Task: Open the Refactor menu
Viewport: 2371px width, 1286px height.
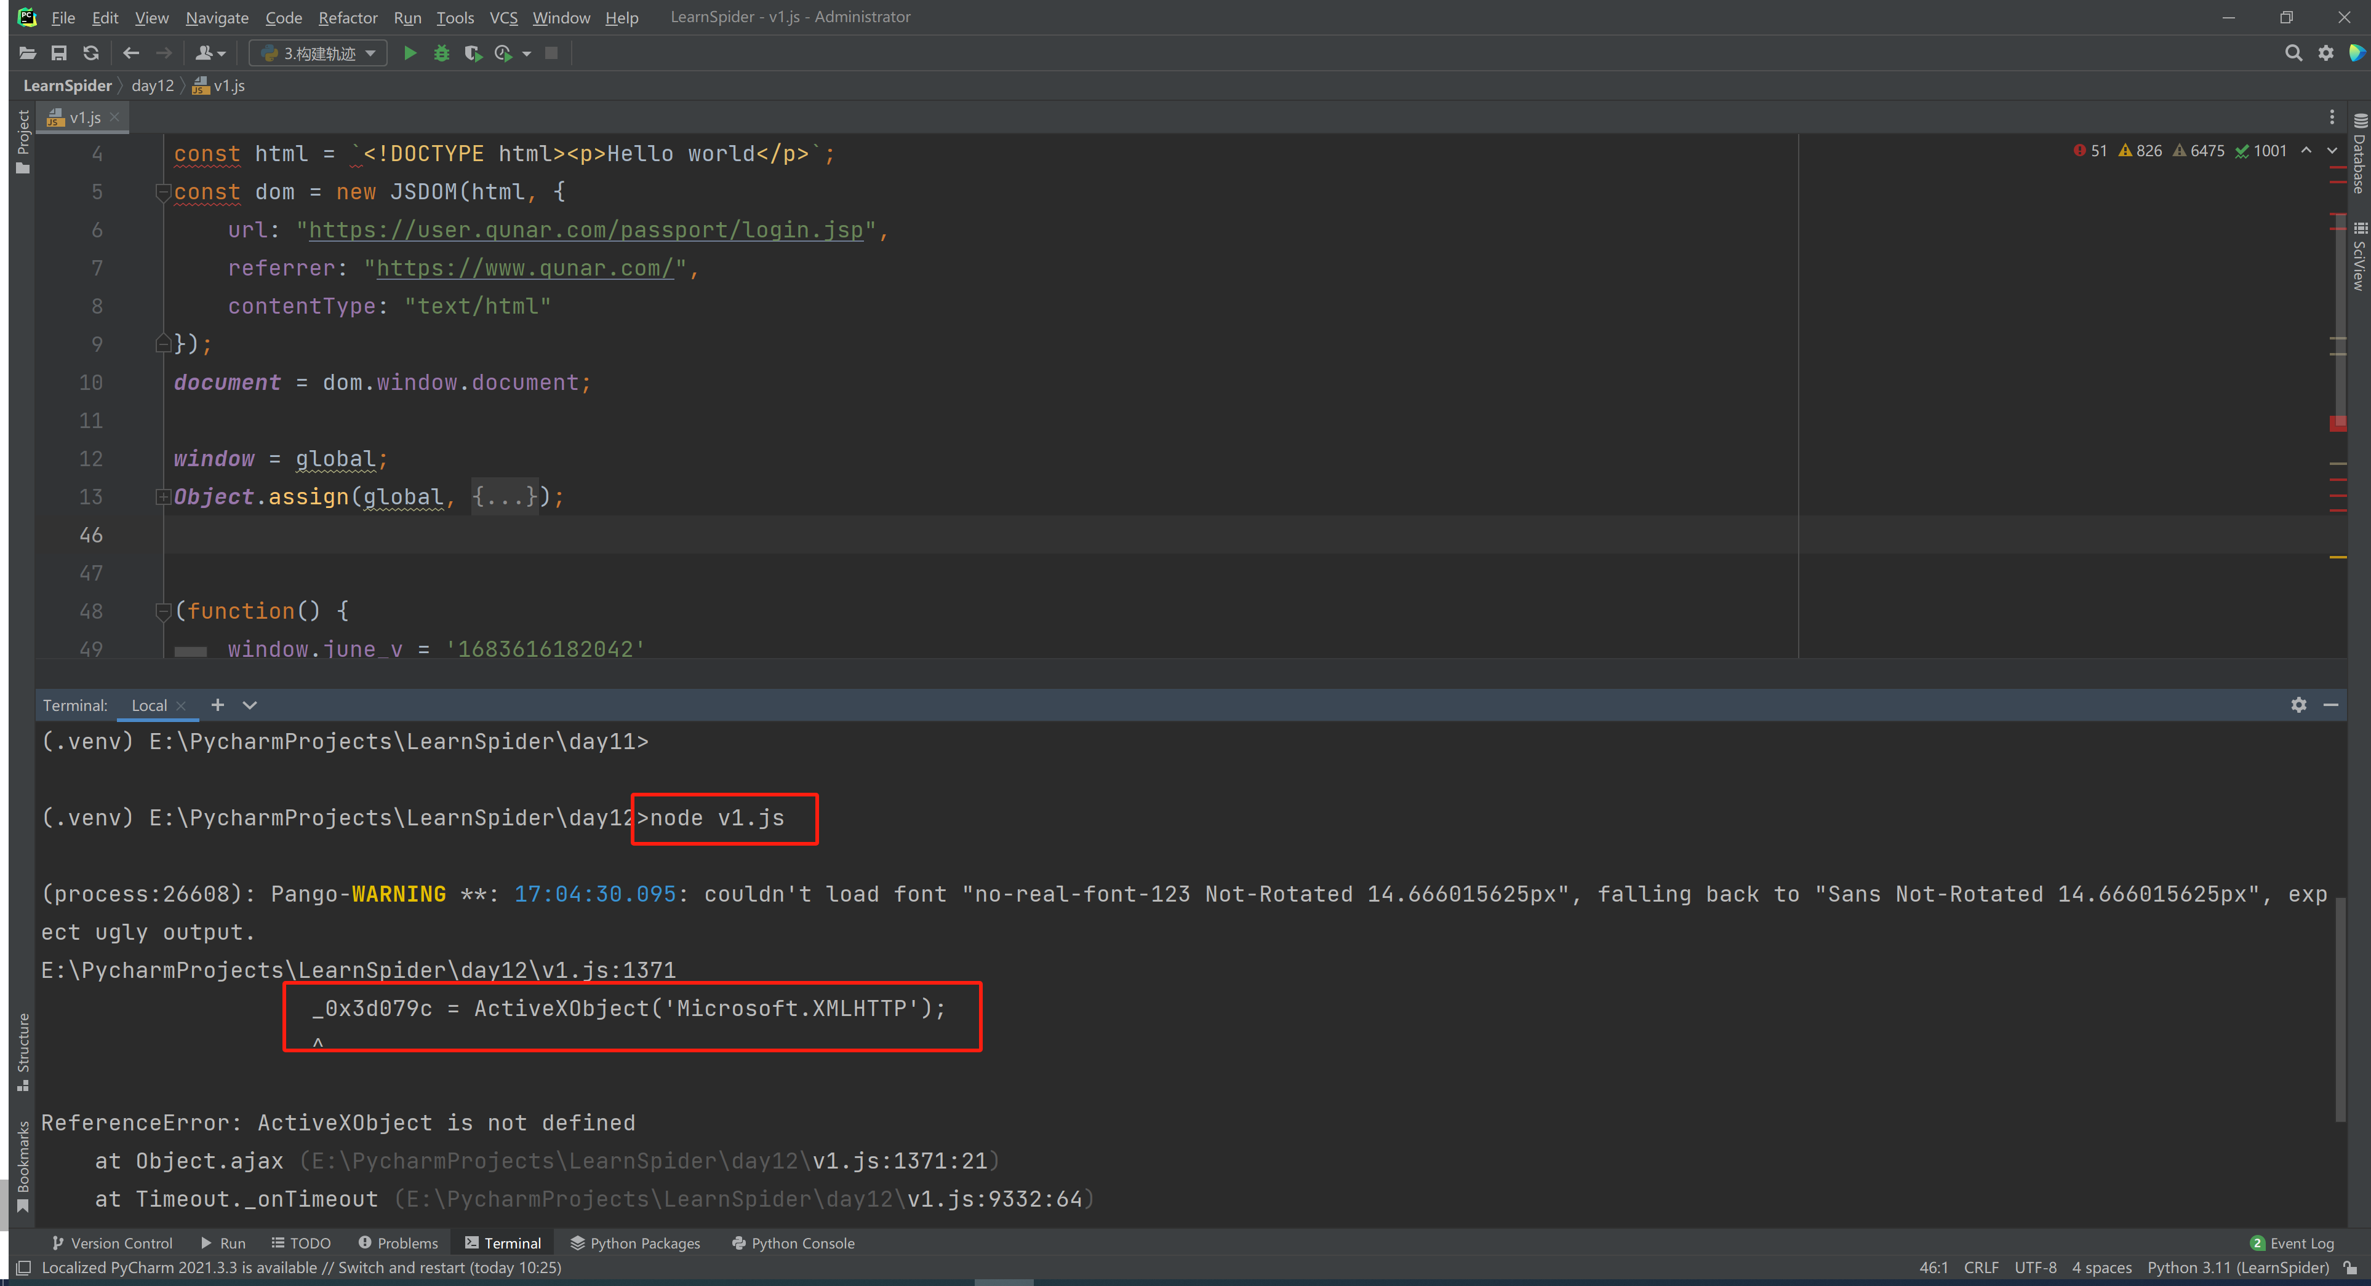Action: (348, 17)
